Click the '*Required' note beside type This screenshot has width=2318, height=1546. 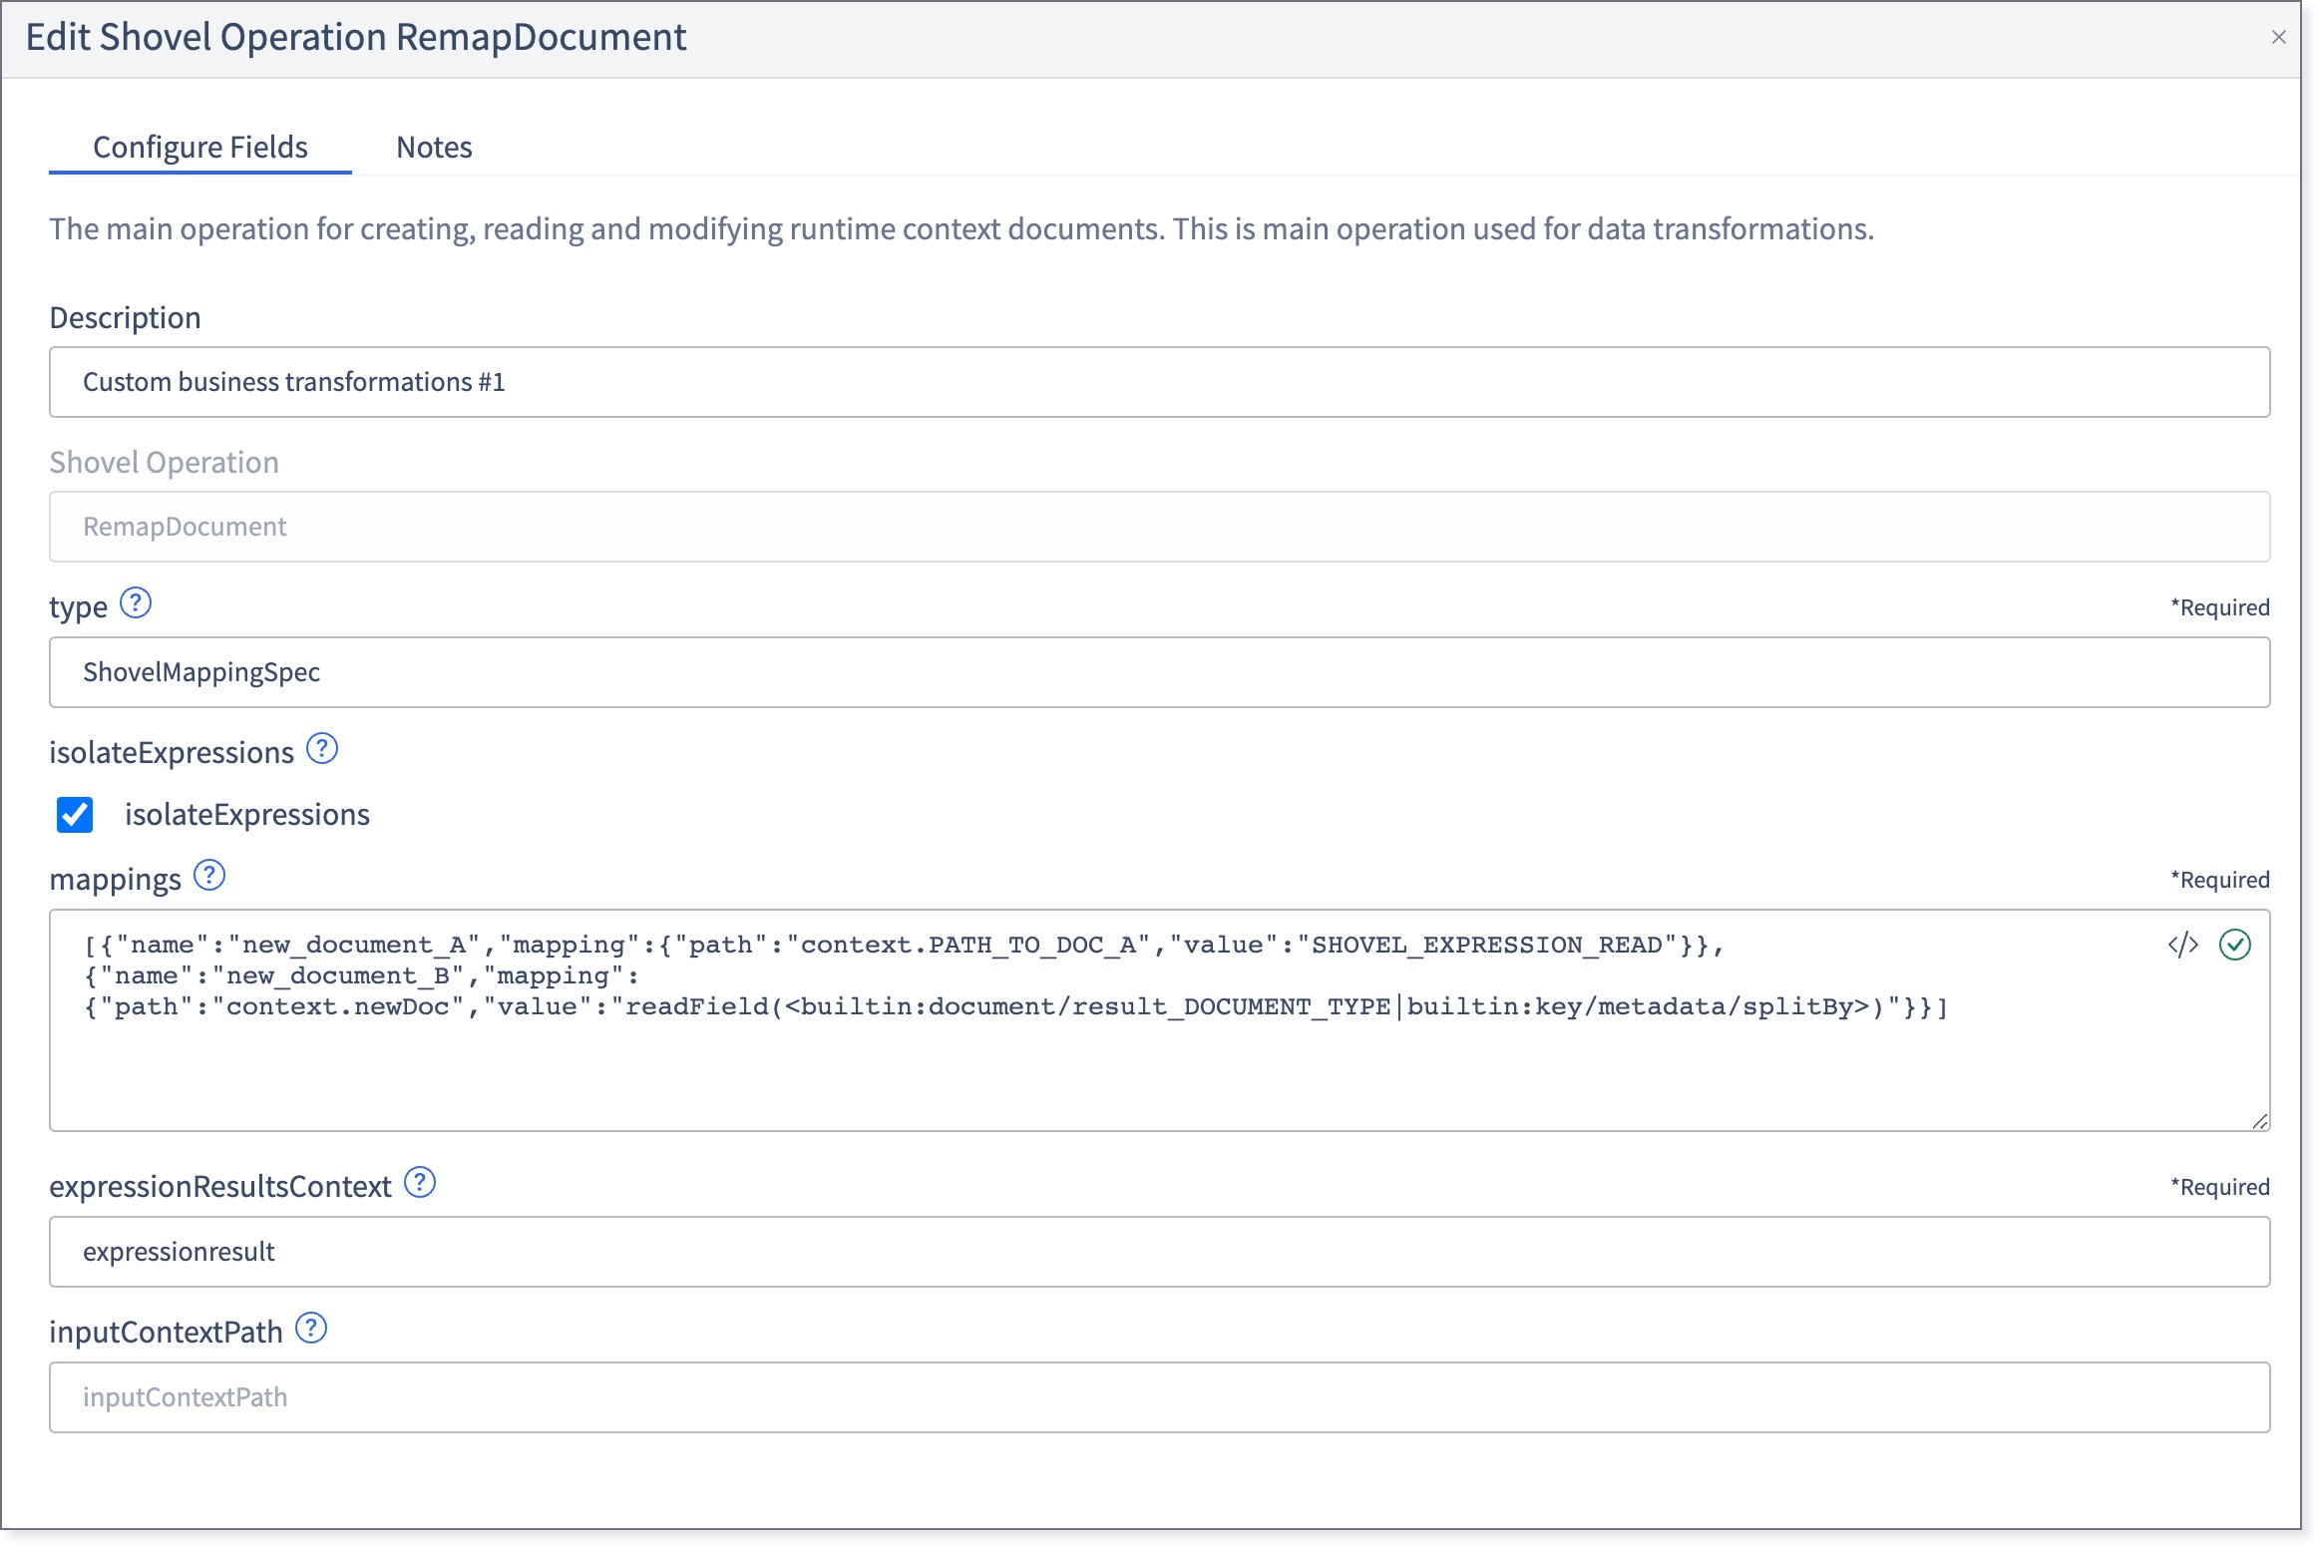2220,607
